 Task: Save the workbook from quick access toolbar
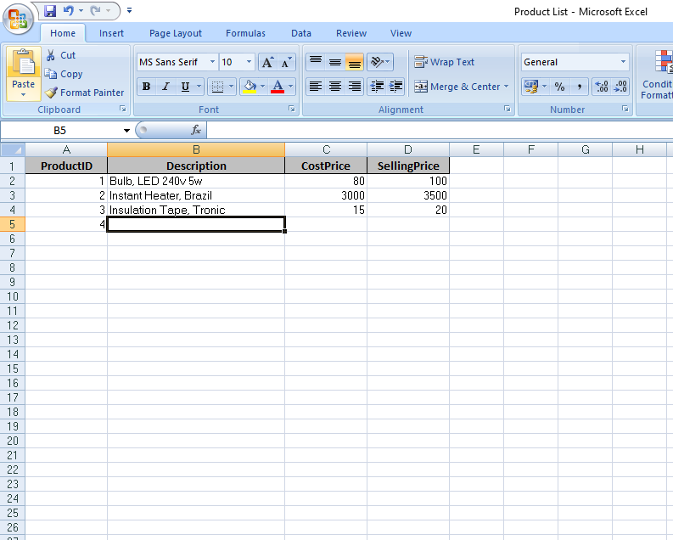tap(50, 11)
